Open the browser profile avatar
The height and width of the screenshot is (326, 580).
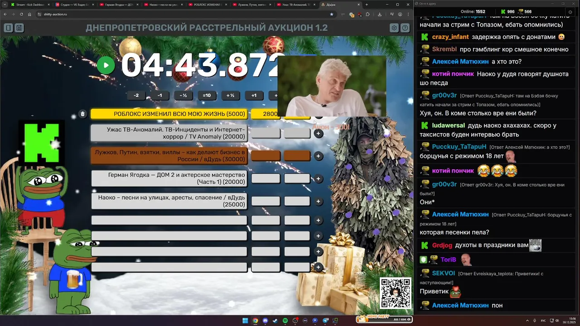tap(400, 14)
